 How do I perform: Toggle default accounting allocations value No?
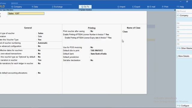pyautogui.click(x=39, y=73)
